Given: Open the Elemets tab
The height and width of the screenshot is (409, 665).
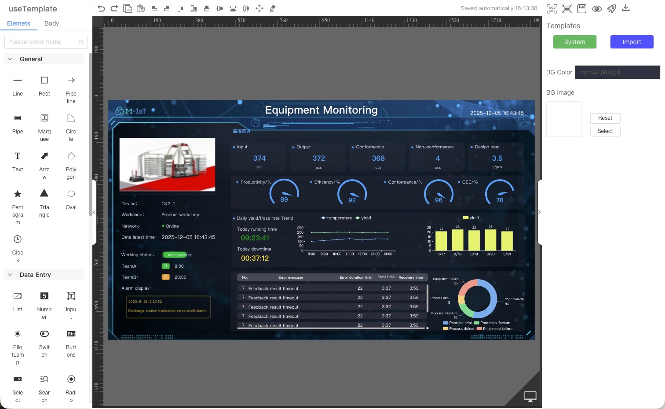Looking at the screenshot, I should tap(18, 23).
